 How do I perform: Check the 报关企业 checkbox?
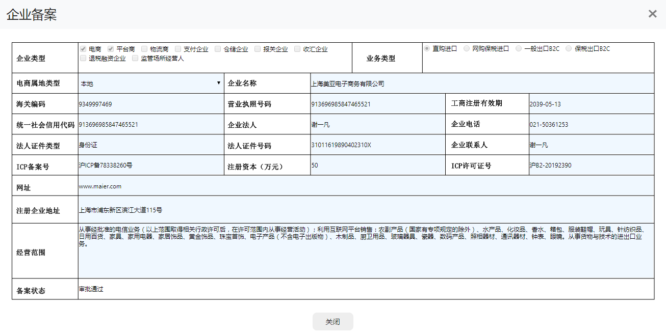[x=258, y=49]
